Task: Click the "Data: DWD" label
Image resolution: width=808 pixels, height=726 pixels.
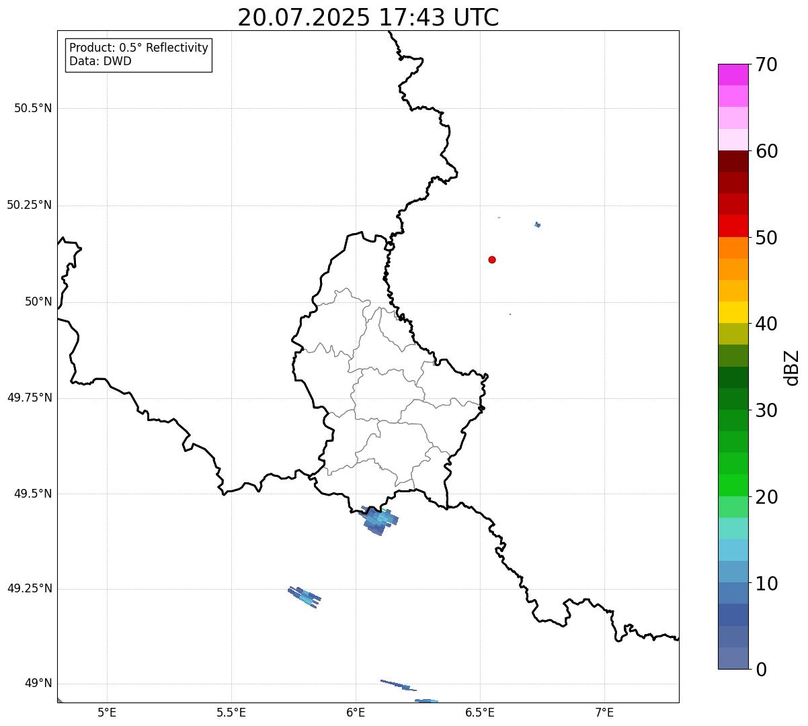Action: pyautogui.click(x=100, y=62)
